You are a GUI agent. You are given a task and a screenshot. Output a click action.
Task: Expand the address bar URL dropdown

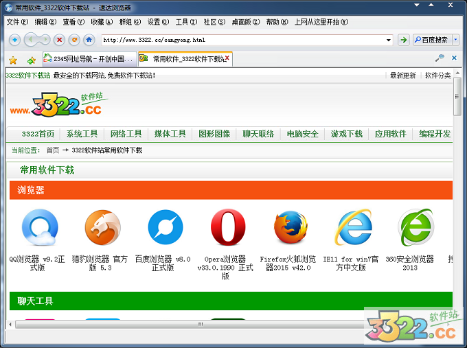389,40
